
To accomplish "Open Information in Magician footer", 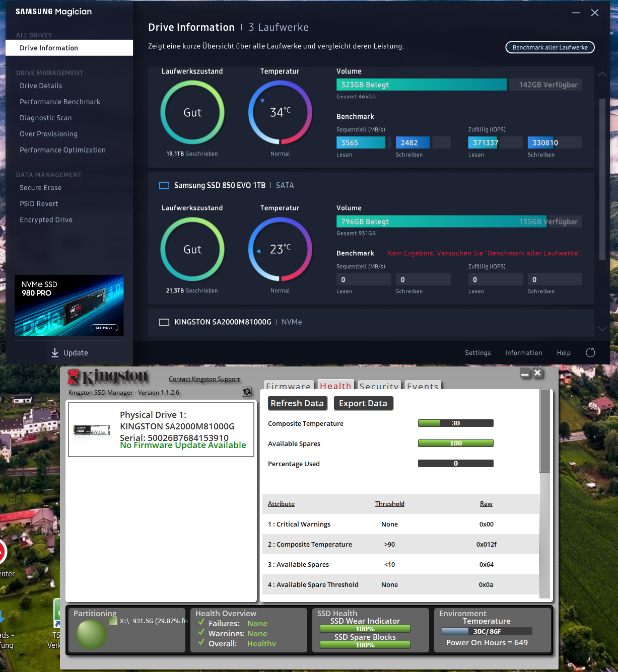I will click(x=524, y=353).
